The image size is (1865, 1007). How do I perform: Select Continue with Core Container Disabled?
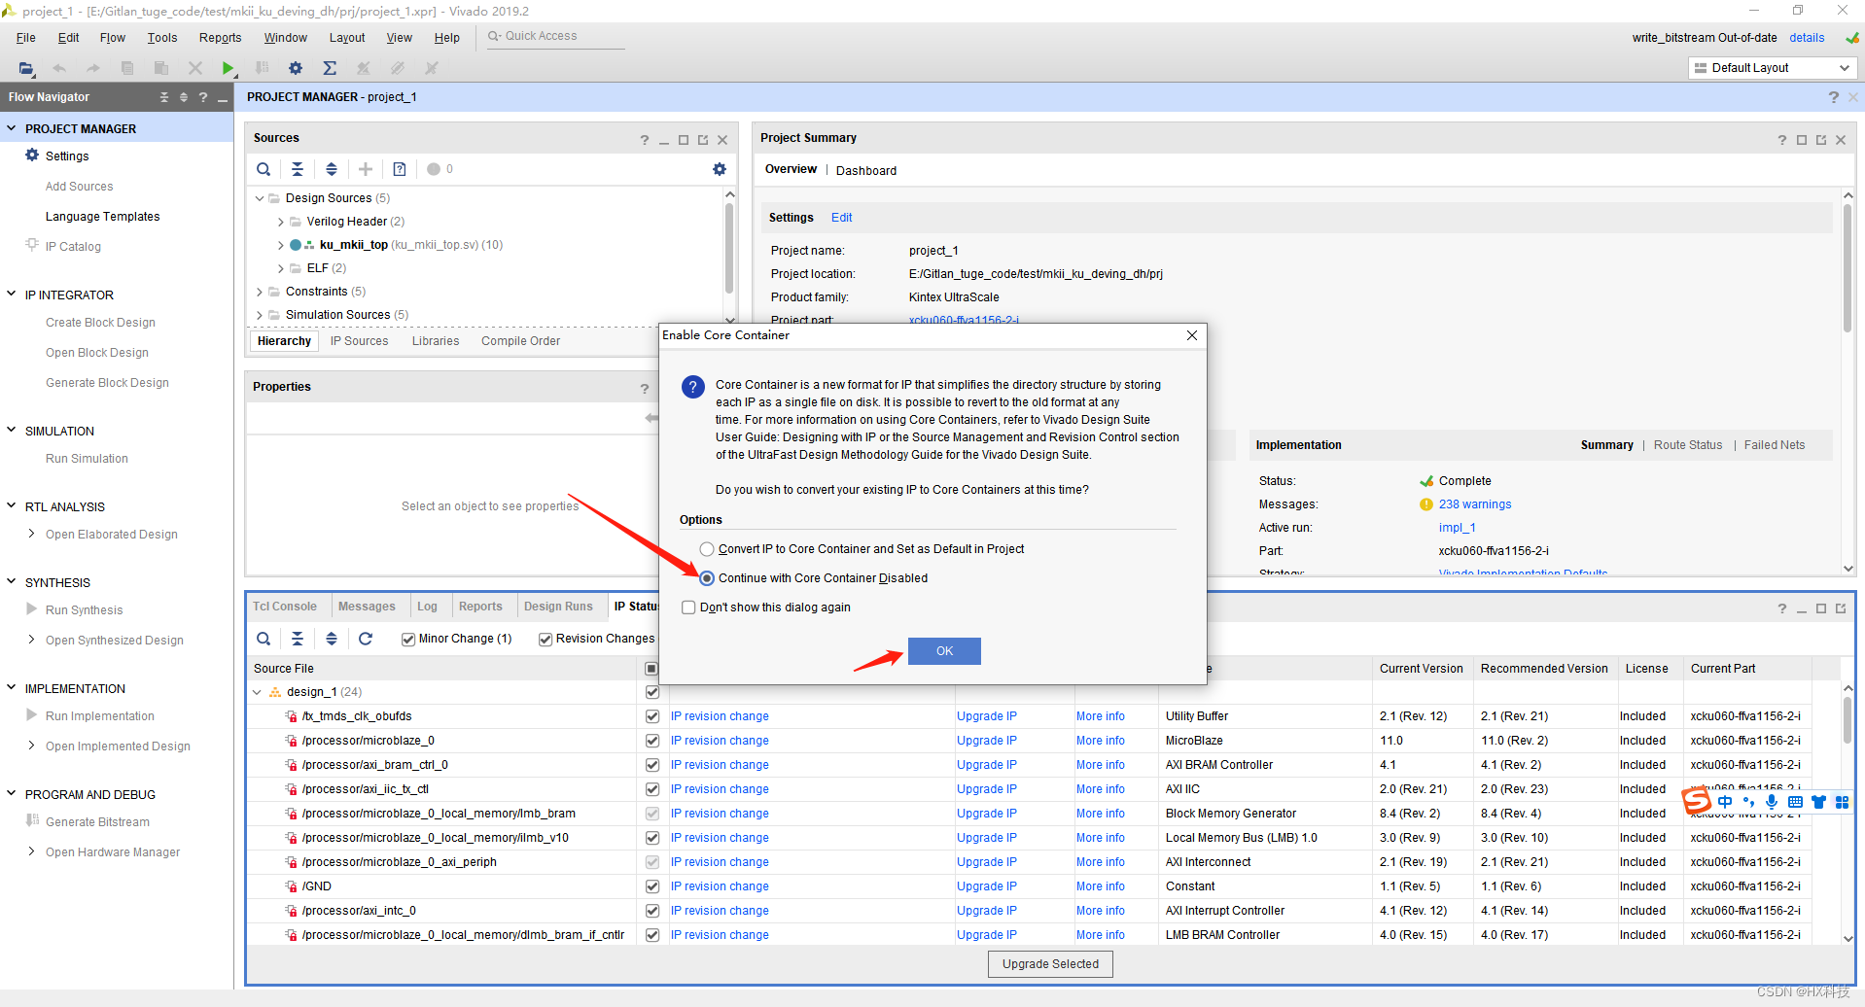707,578
